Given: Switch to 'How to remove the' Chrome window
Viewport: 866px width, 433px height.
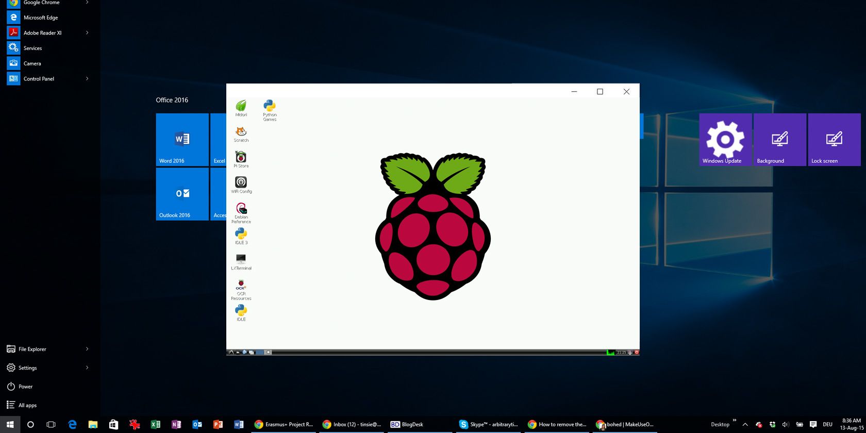Looking at the screenshot, I should pyautogui.click(x=557, y=425).
